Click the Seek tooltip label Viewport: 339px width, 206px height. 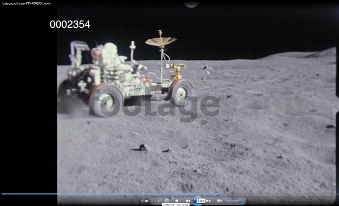[x=201, y=201]
